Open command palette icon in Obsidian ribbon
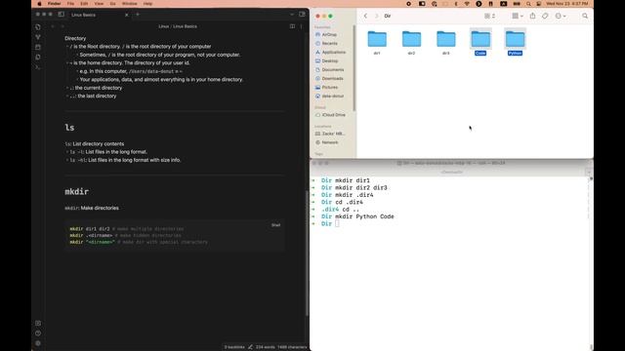Image resolution: width=625 pixels, height=351 pixels. coord(38,67)
